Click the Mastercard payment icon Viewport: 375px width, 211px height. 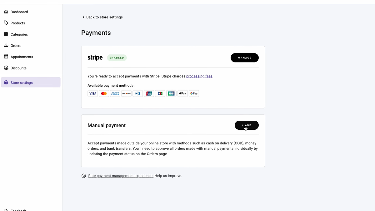[x=104, y=93]
